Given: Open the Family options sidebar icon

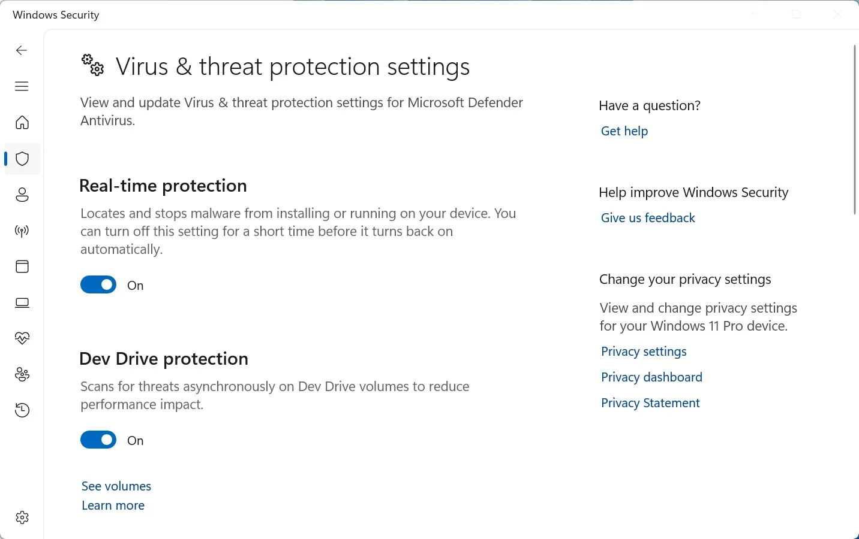Looking at the screenshot, I should pos(22,374).
